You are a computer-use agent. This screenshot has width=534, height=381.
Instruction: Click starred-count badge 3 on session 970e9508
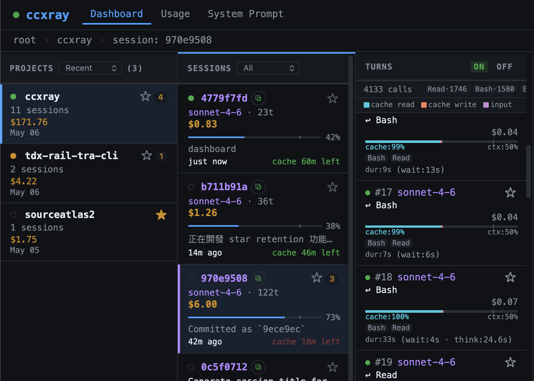[x=332, y=279]
